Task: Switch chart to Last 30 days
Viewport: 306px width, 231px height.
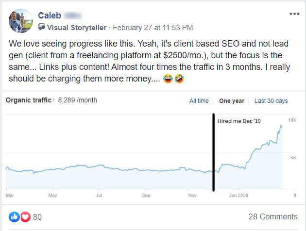Action: click(271, 101)
